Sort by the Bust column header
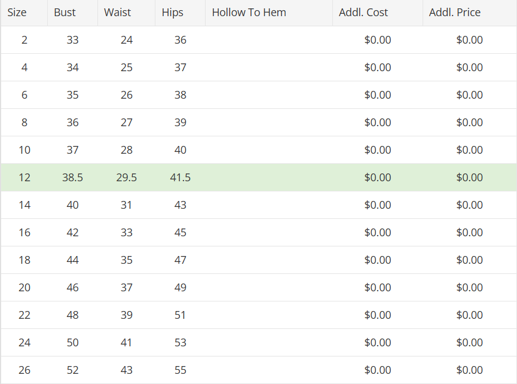The image size is (517, 384). click(65, 13)
